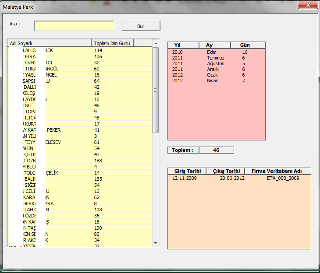This screenshot has height=273, width=320.
Task: Click the Ay column header
Action: pos(215,45)
